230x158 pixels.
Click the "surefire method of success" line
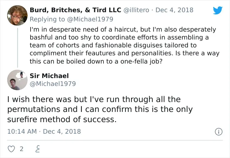coord(62,119)
